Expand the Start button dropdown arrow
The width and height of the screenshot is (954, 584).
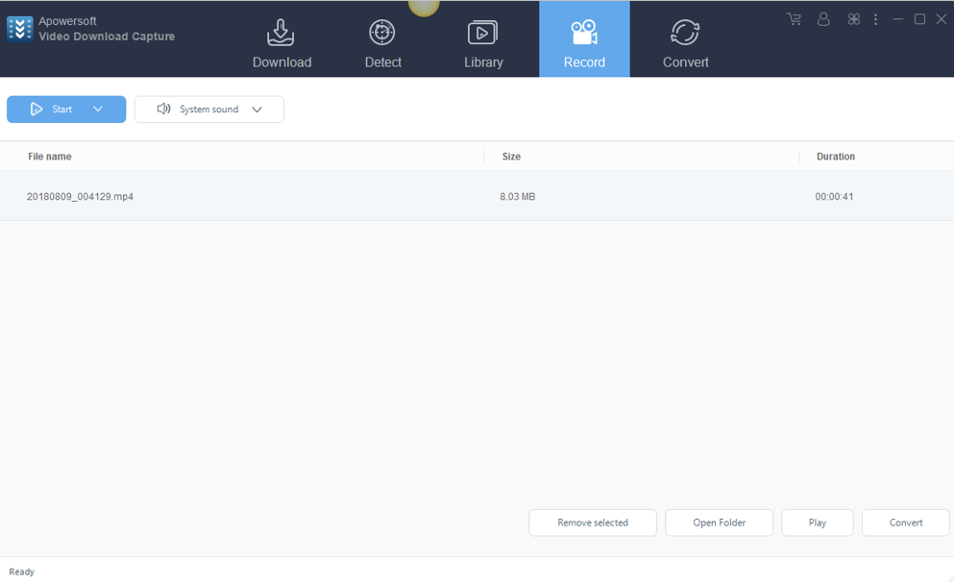point(98,109)
